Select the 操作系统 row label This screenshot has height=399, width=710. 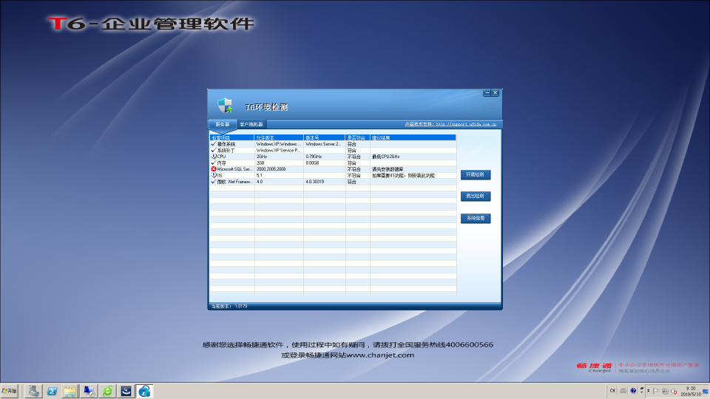[226, 144]
